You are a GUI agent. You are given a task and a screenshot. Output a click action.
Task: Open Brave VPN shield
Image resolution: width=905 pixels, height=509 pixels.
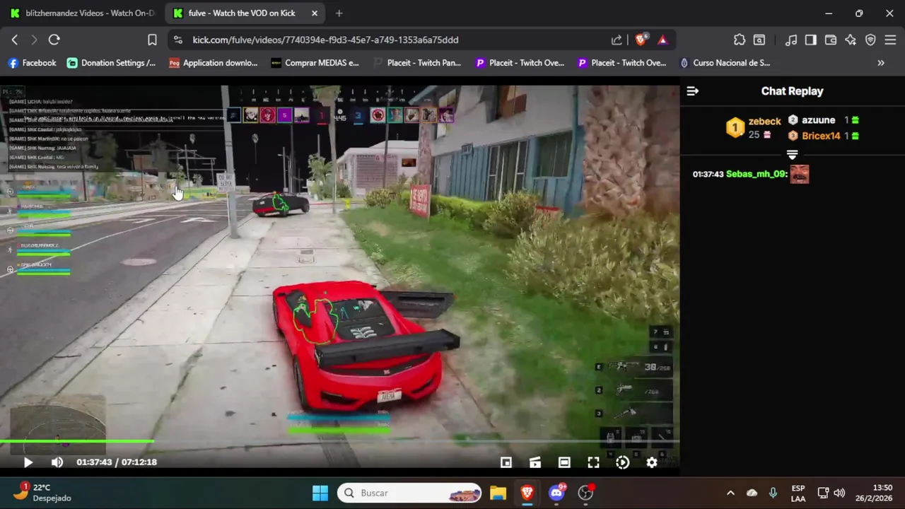870,40
